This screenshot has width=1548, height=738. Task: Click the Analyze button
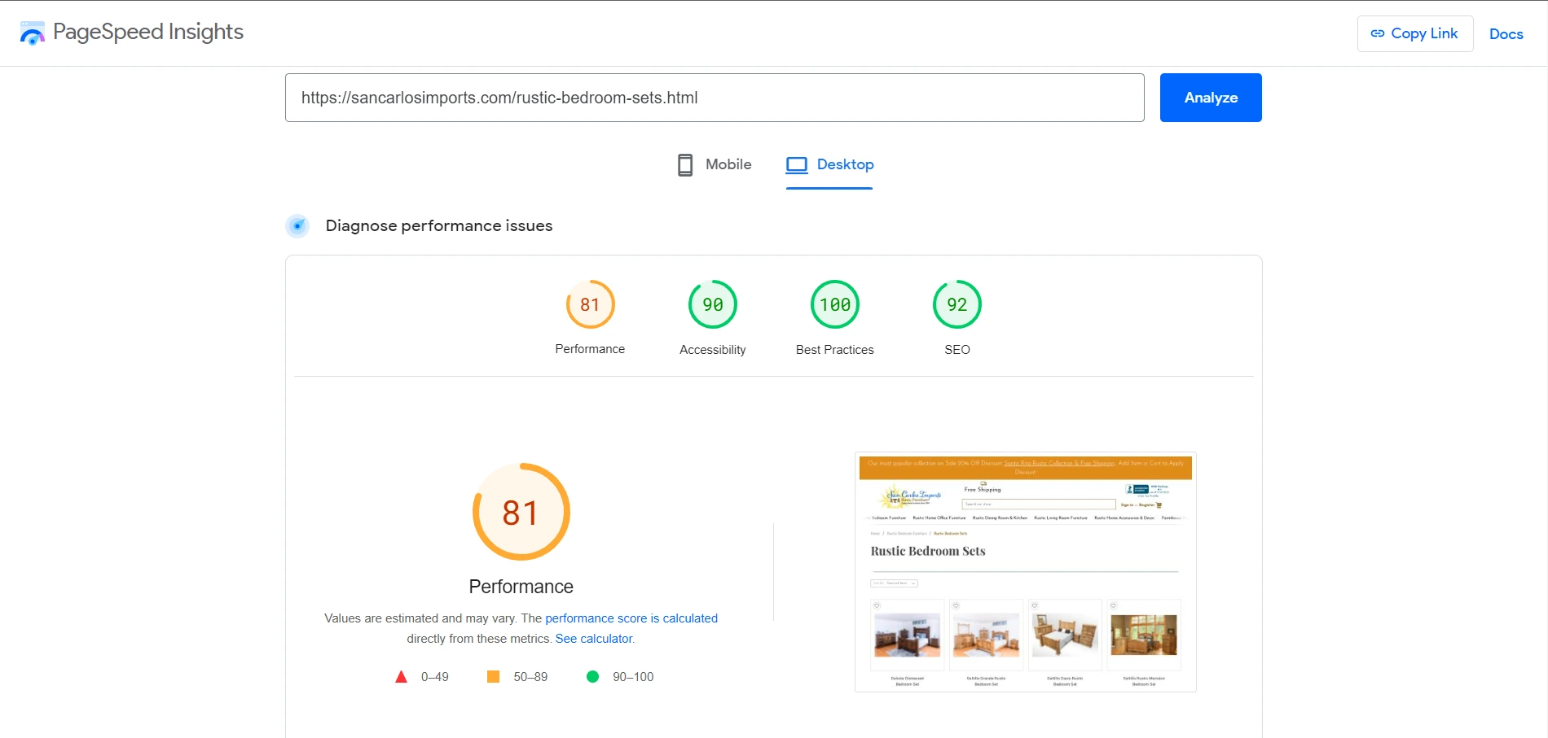tap(1211, 98)
